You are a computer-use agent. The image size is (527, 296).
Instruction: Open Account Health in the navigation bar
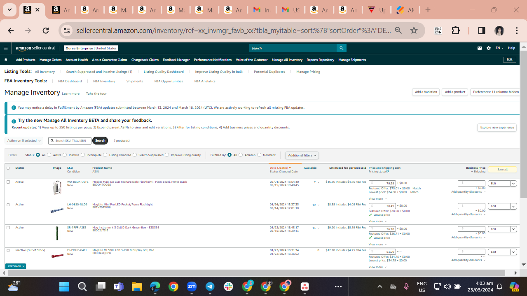pos(77,60)
